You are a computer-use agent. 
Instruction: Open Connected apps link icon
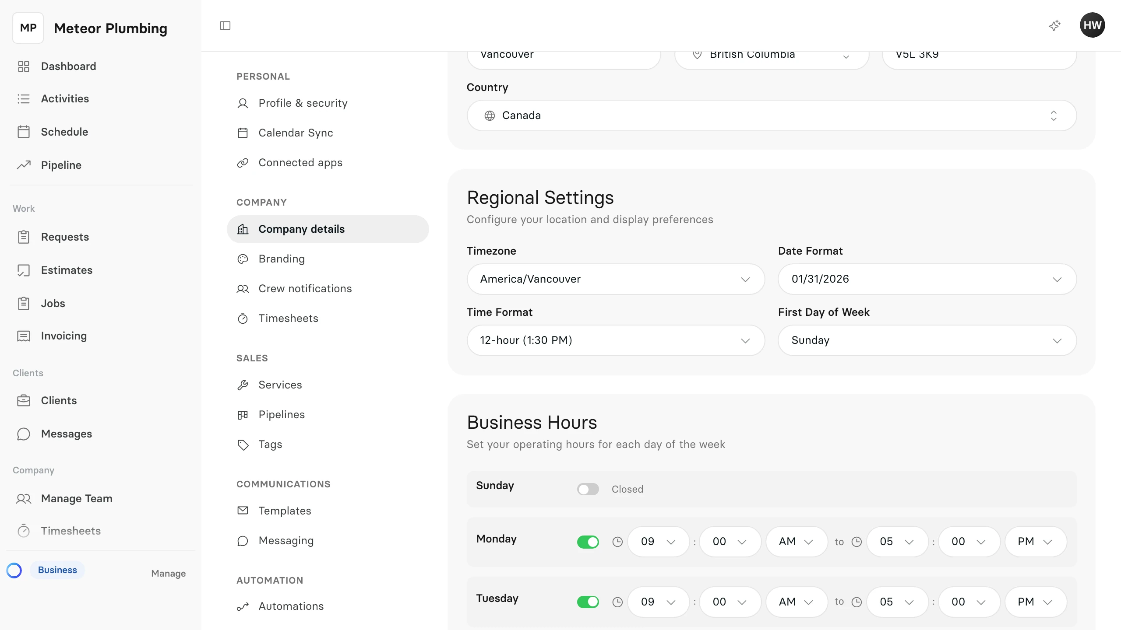click(x=243, y=163)
